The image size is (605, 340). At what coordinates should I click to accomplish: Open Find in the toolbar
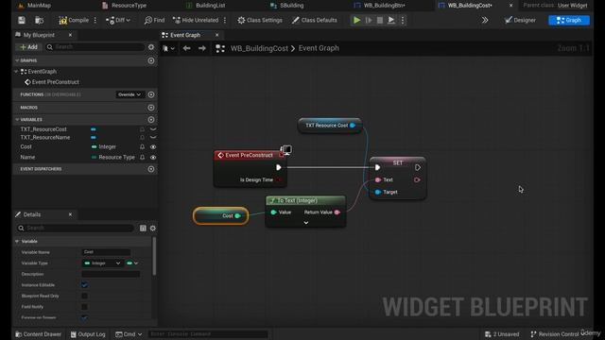point(154,20)
